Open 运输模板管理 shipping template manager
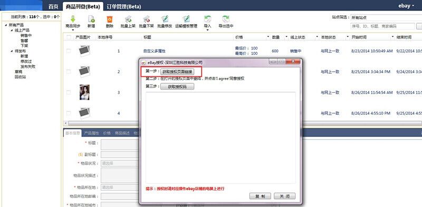Screen dimensions: 422x207 coord(186,19)
